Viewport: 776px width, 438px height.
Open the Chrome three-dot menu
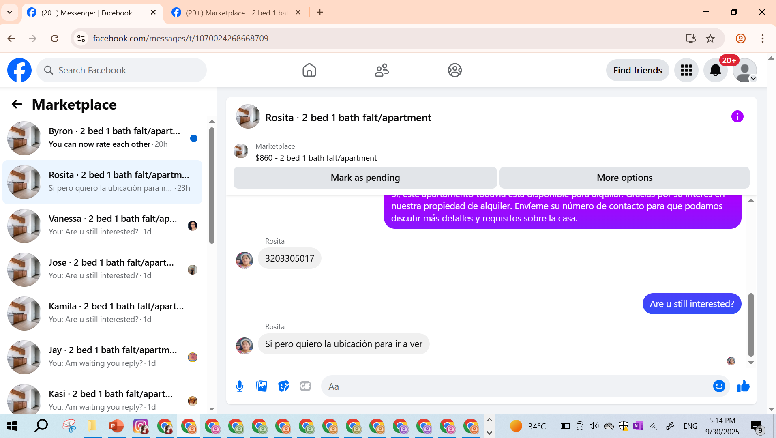point(763,39)
